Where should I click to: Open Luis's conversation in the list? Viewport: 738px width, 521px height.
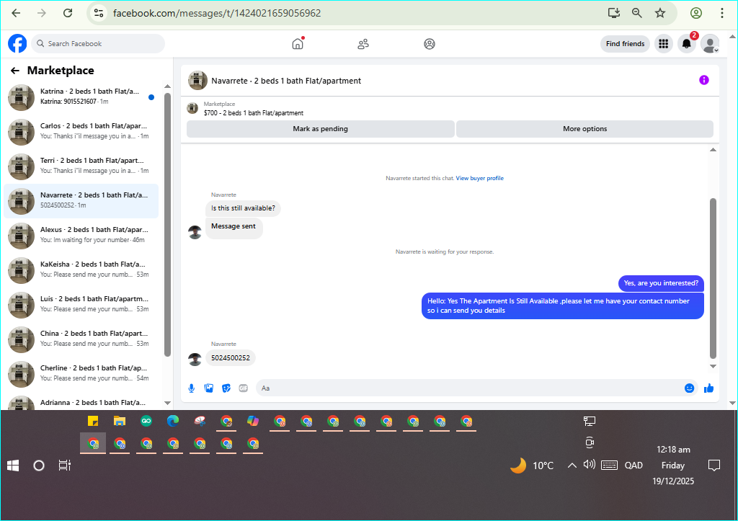click(x=81, y=305)
